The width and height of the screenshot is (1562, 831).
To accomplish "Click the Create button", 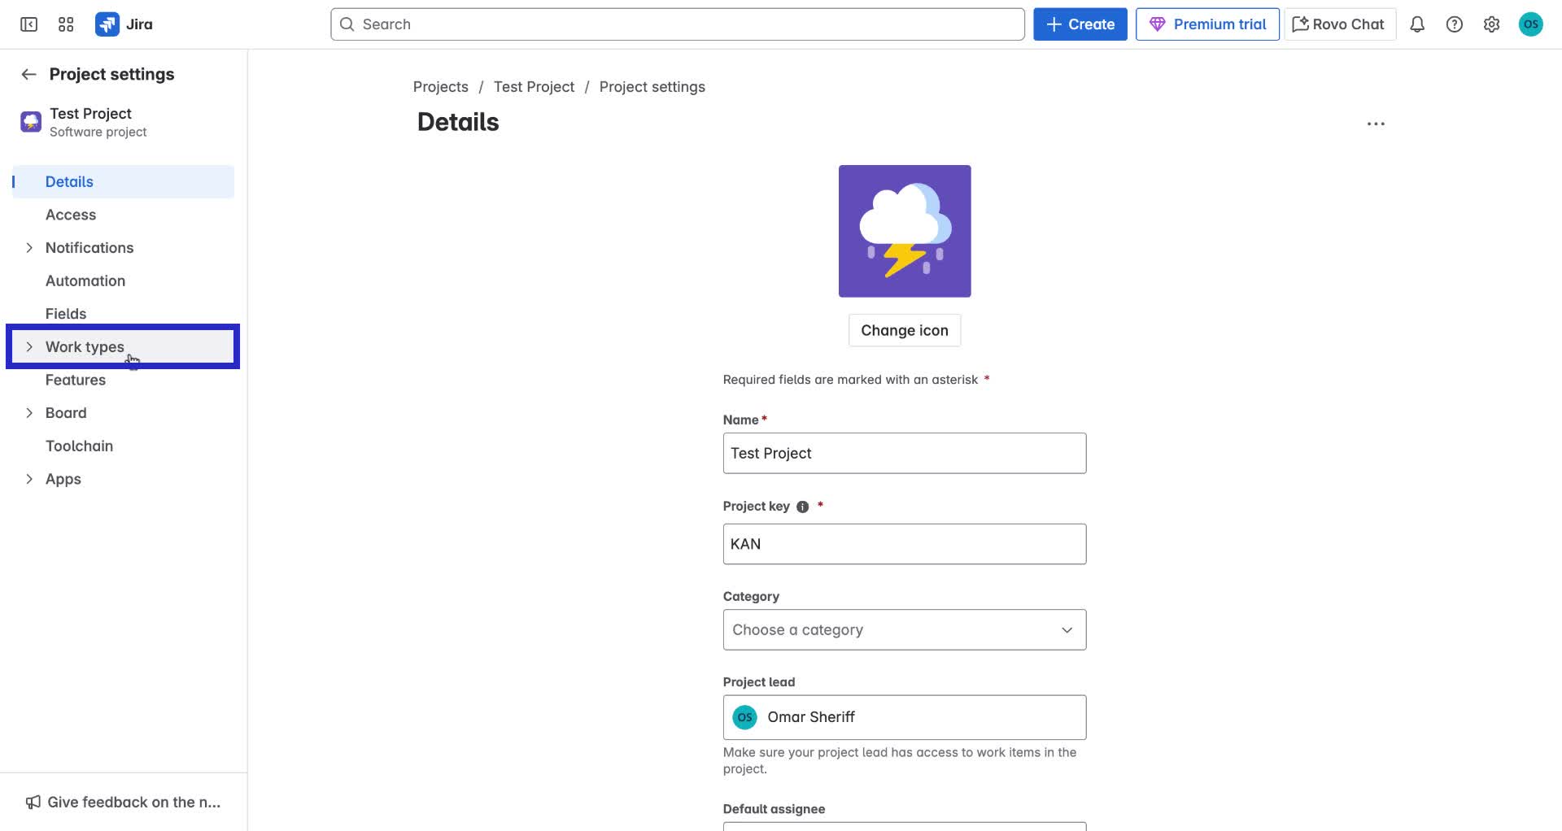I will pos(1080,24).
